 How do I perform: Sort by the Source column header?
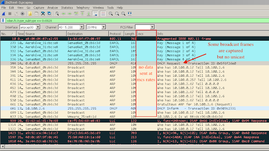(45, 34)
